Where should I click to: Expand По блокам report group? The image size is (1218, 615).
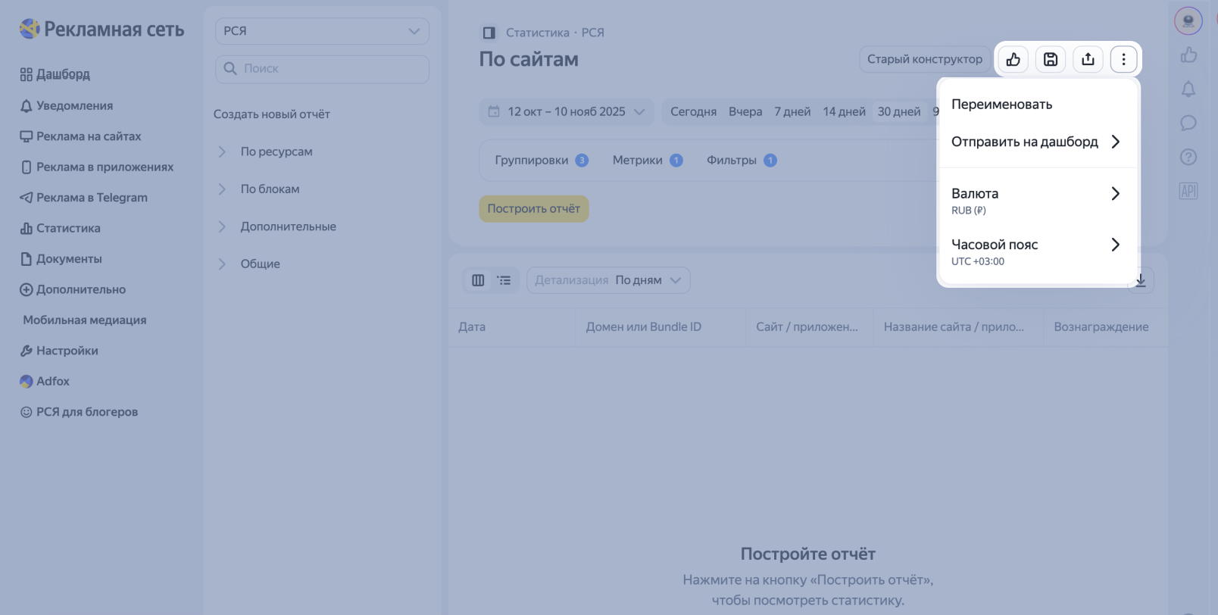(x=259, y=189)
